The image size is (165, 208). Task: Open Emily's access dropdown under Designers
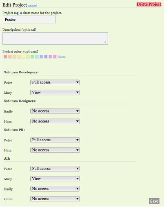coord(55,111)
